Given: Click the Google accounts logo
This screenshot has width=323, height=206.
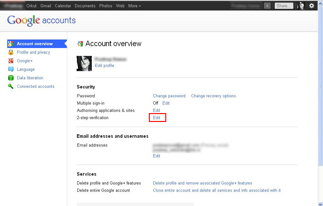Looking at the screenshot, I should tap(41, 20).
